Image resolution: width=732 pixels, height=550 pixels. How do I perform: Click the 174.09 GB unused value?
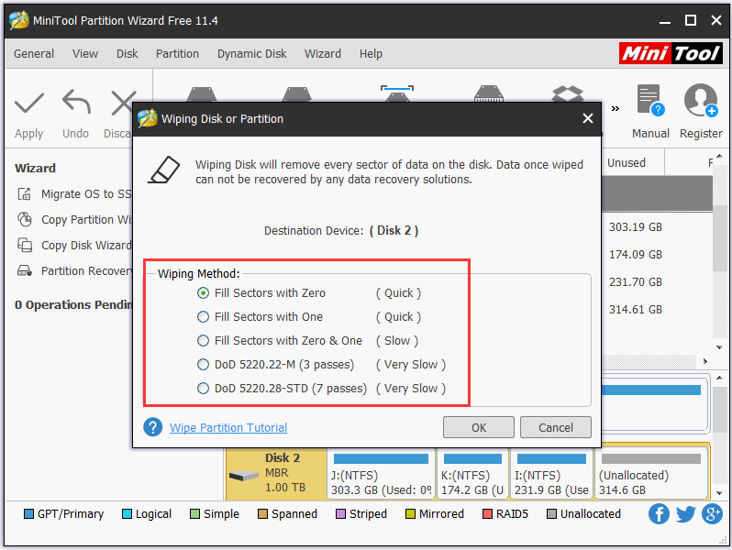click(x=636, y=255)
